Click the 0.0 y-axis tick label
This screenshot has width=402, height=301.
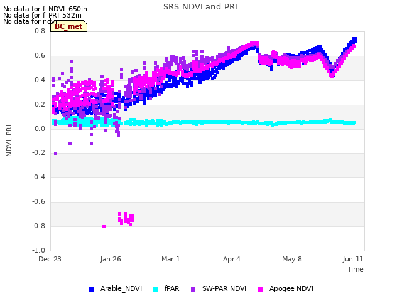40,129
